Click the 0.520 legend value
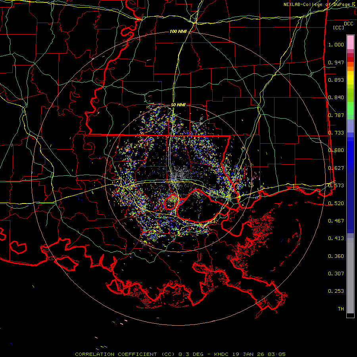357x357 pixels. (x=336, y=203)
